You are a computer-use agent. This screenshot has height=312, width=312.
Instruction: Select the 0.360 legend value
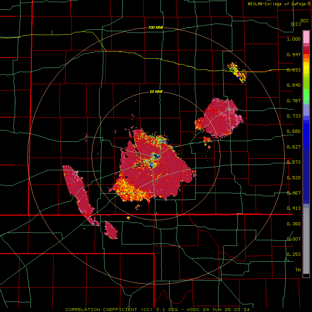294,224
